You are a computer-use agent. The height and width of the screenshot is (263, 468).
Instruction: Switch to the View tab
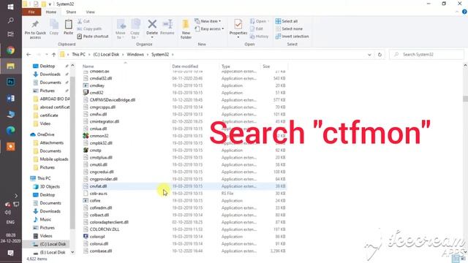[x=90, y=12]
